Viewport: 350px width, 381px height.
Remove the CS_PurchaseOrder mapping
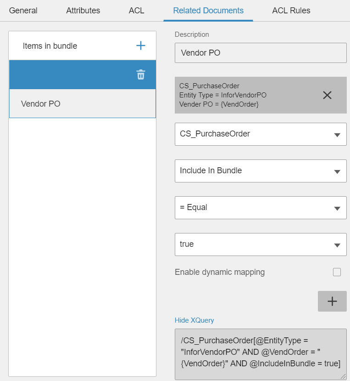pyautogui.click(x=327, y=95)
